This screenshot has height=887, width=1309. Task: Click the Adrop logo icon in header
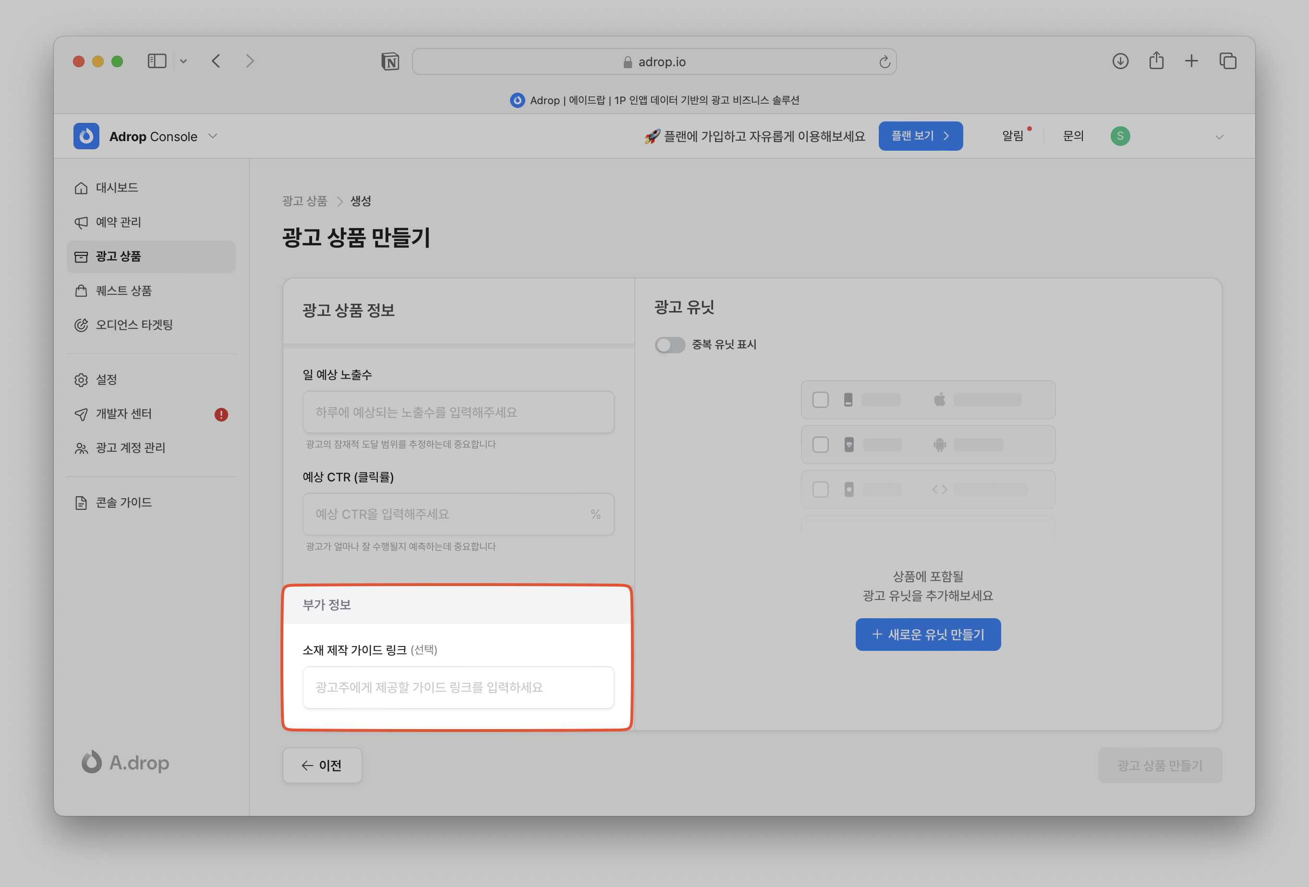pos(86,136)
